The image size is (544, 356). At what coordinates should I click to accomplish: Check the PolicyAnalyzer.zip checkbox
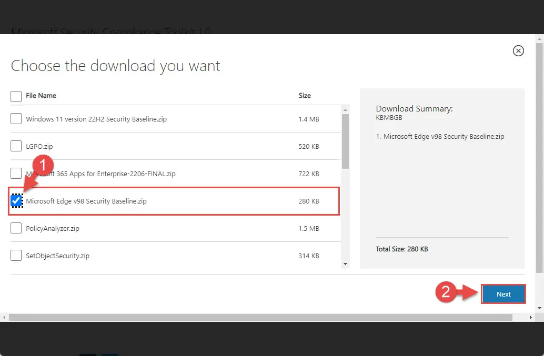pyautogui.click(x=16, y=228)
